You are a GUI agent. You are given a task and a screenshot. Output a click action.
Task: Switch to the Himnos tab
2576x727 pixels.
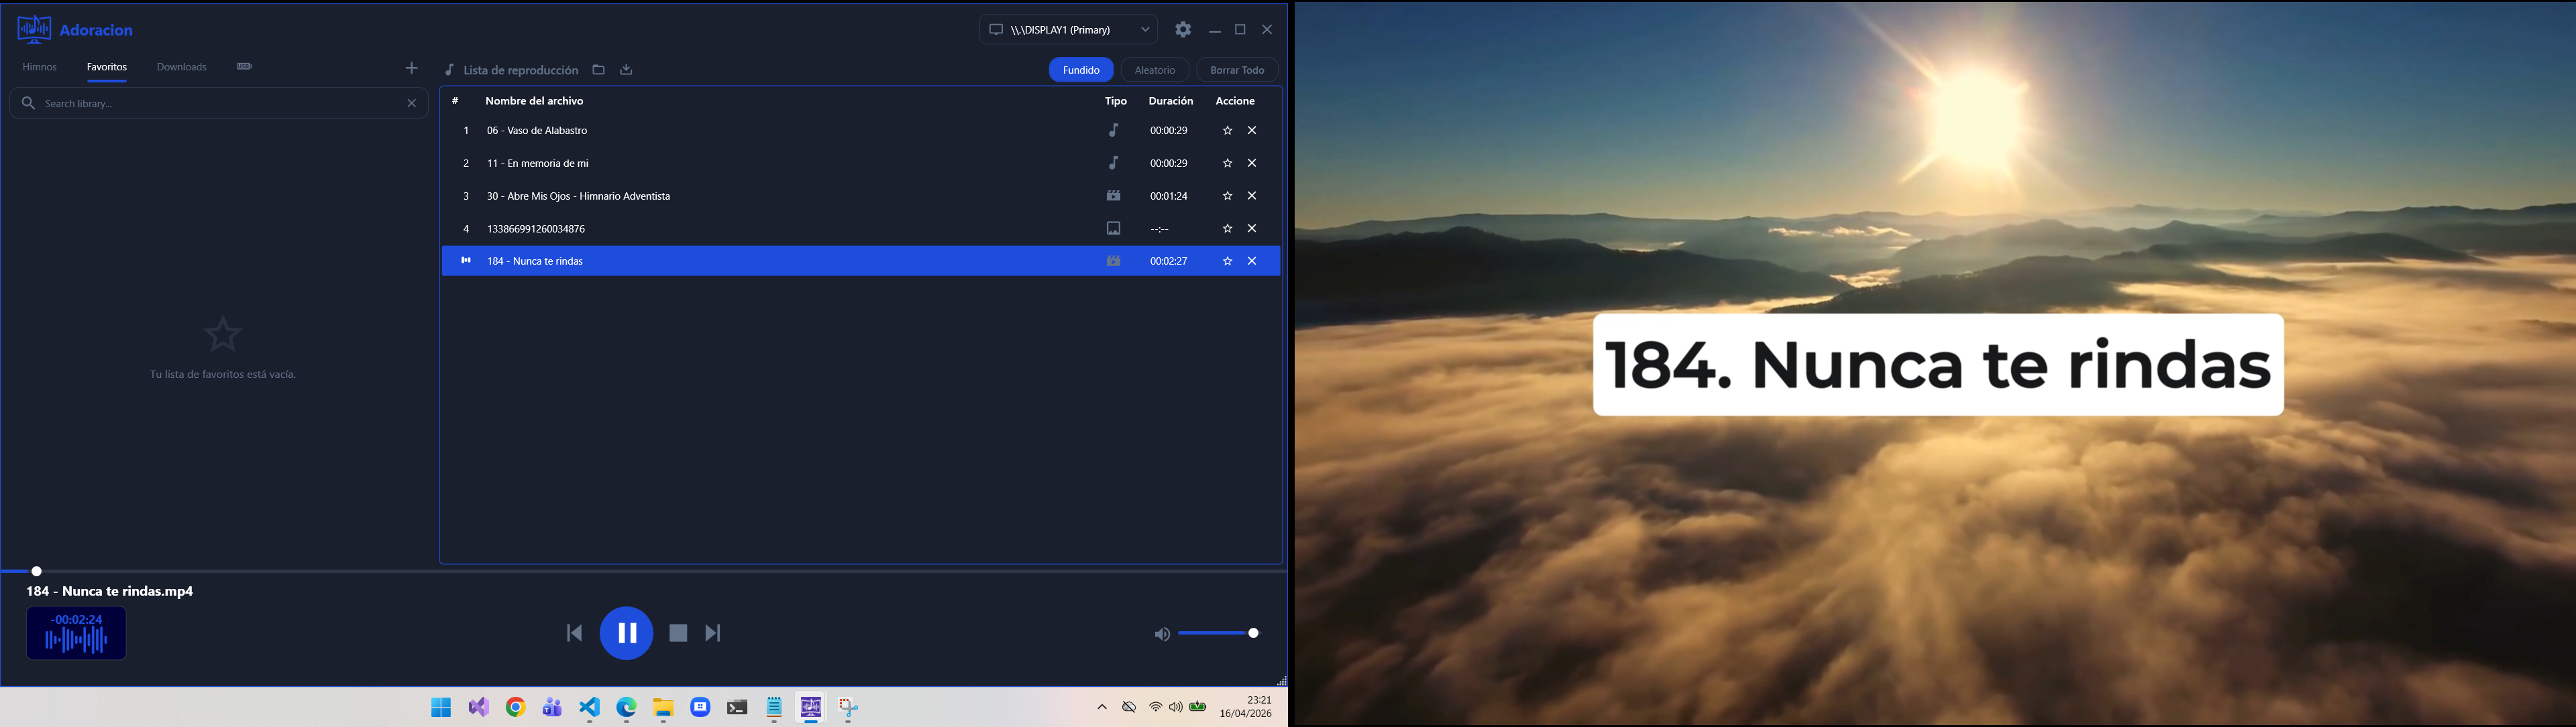pos(40,66)
